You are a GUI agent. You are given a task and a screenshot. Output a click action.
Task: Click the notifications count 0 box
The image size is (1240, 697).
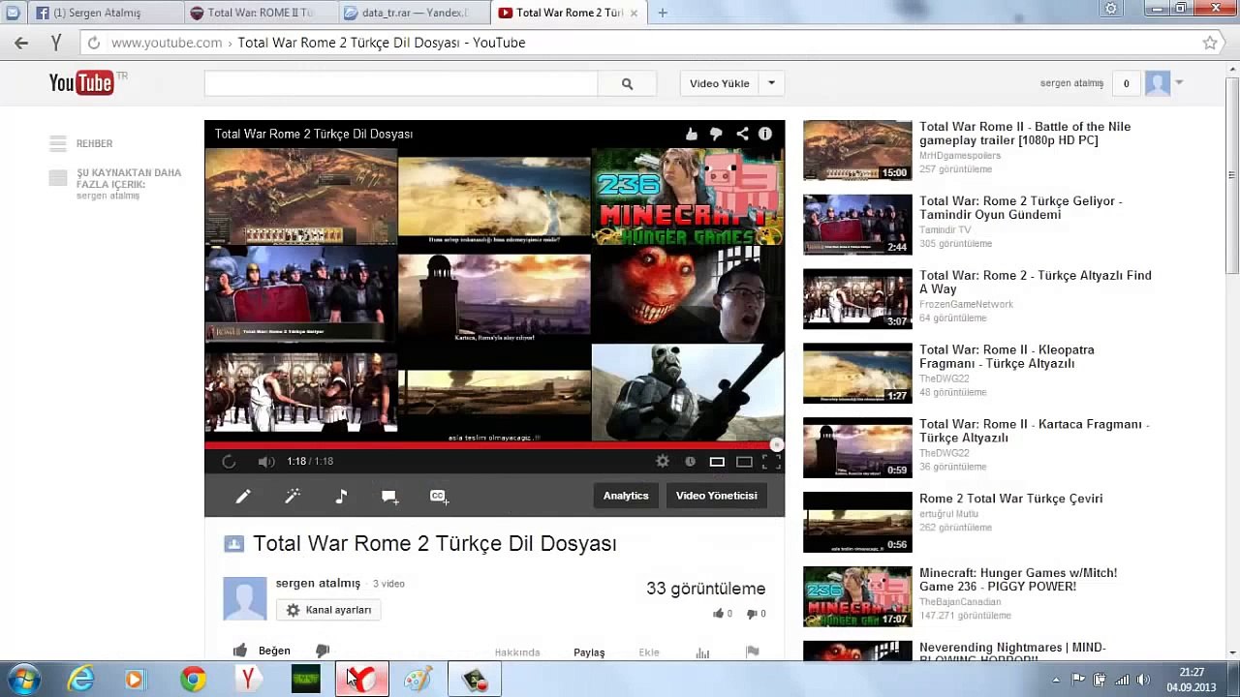pos(1126,84)
